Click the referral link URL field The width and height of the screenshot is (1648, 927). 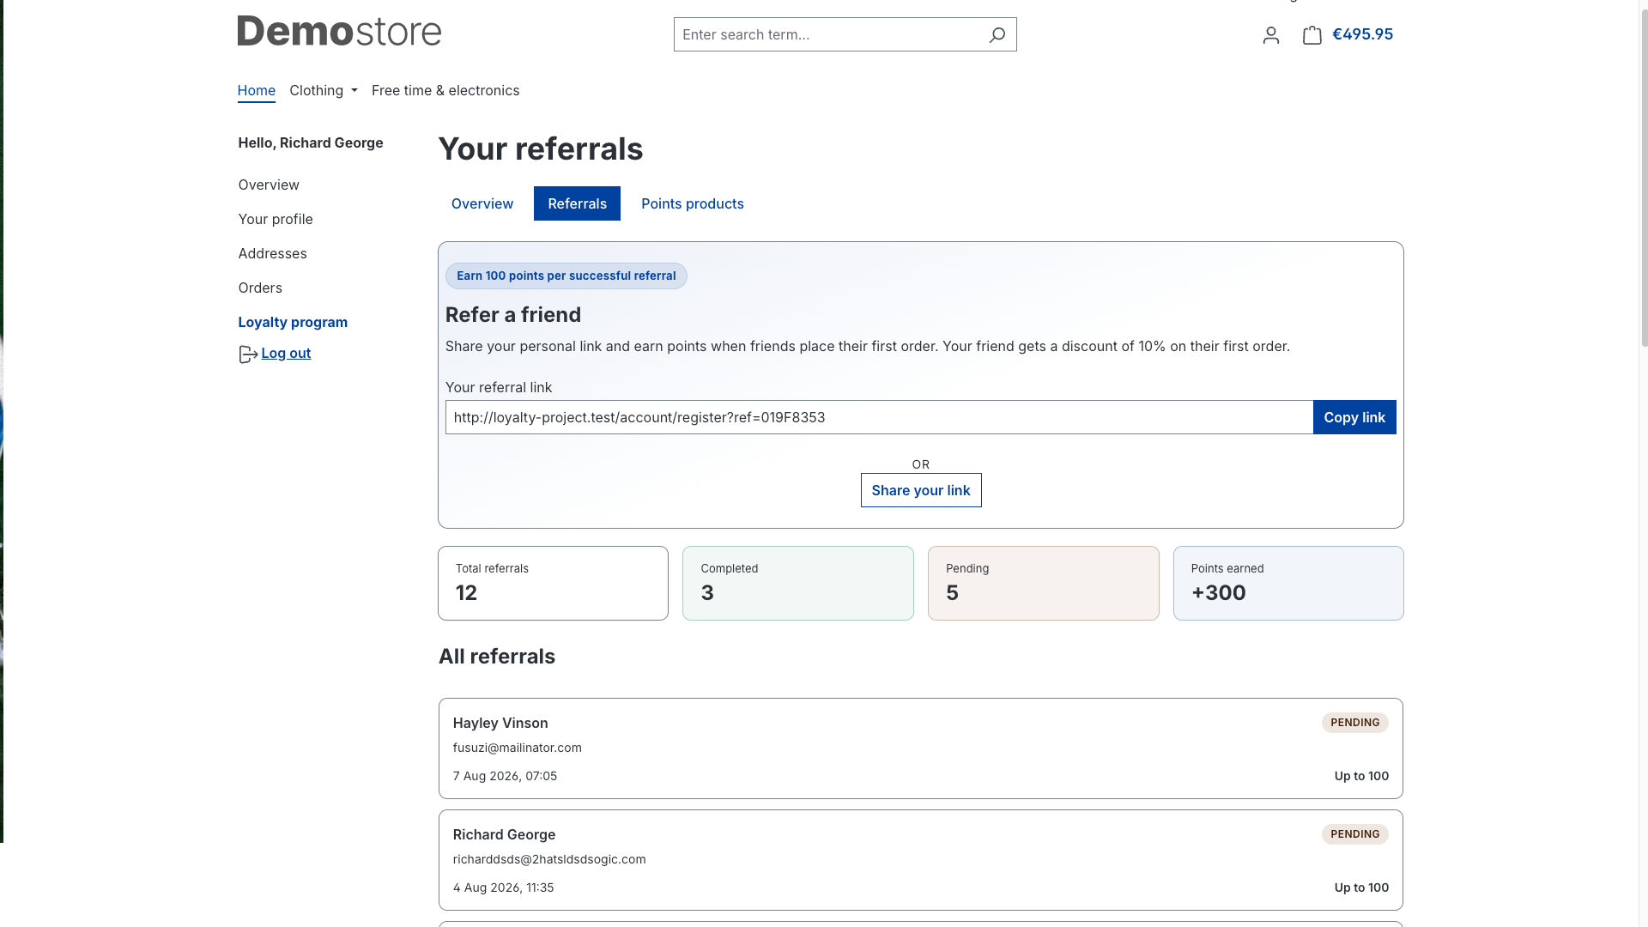coord(879,417)
